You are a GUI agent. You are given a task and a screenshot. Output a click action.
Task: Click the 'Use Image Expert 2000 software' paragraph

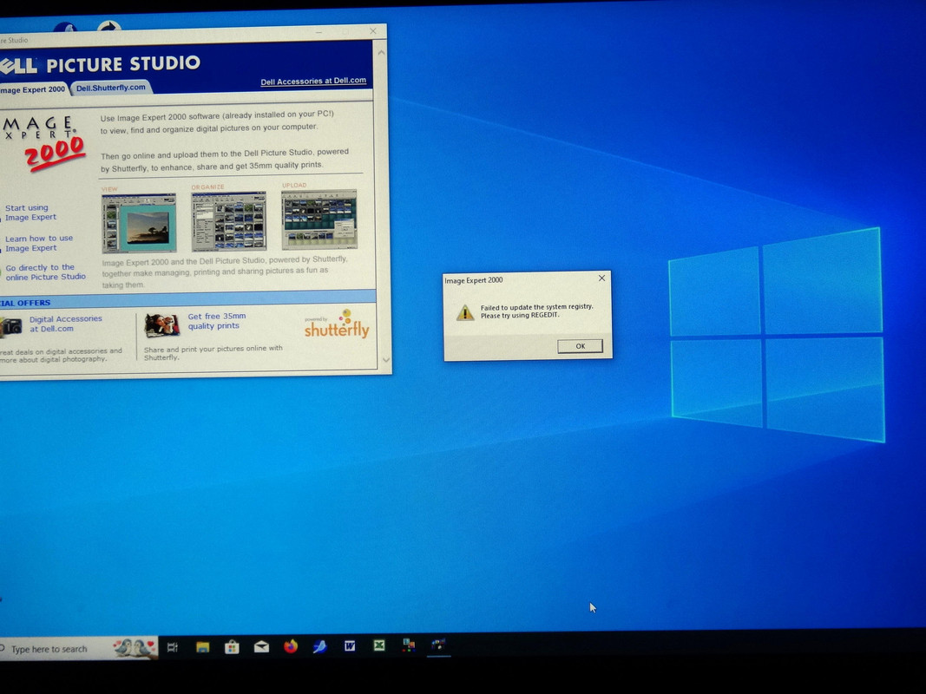217,121
